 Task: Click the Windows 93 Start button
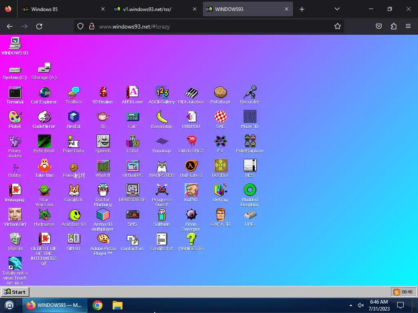coord(15,292)
